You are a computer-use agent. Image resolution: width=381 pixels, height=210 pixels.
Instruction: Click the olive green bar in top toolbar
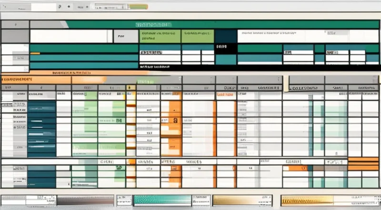click(139, 7)
